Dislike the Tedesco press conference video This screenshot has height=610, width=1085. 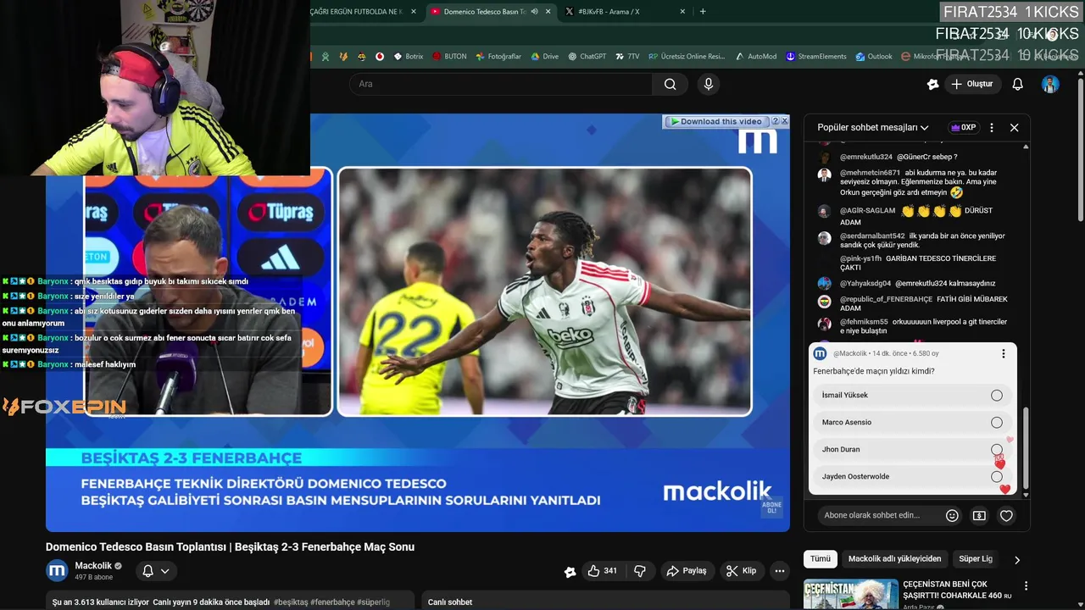coord(640,571)
